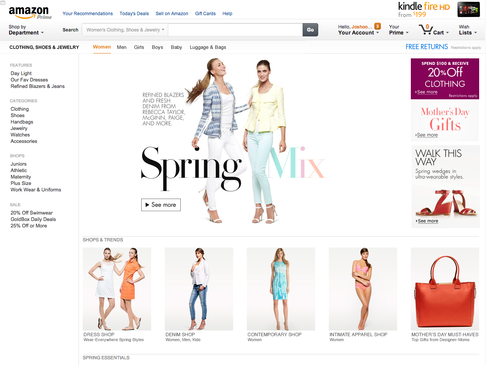Image resolution: width=486 pixels, height=365 pixels.
Task: Open Day Light feature link
Action: pyautogui.click(x=21, y=74)
